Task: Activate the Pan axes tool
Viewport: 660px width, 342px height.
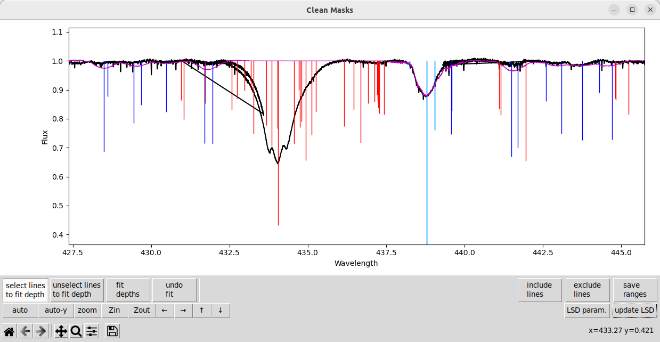Action: 61,331
